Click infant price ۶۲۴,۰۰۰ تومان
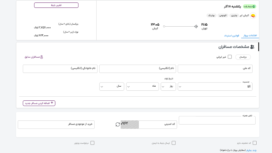This screenshot has width=272, height=153. pyautogui.click(x=41, y=35)
